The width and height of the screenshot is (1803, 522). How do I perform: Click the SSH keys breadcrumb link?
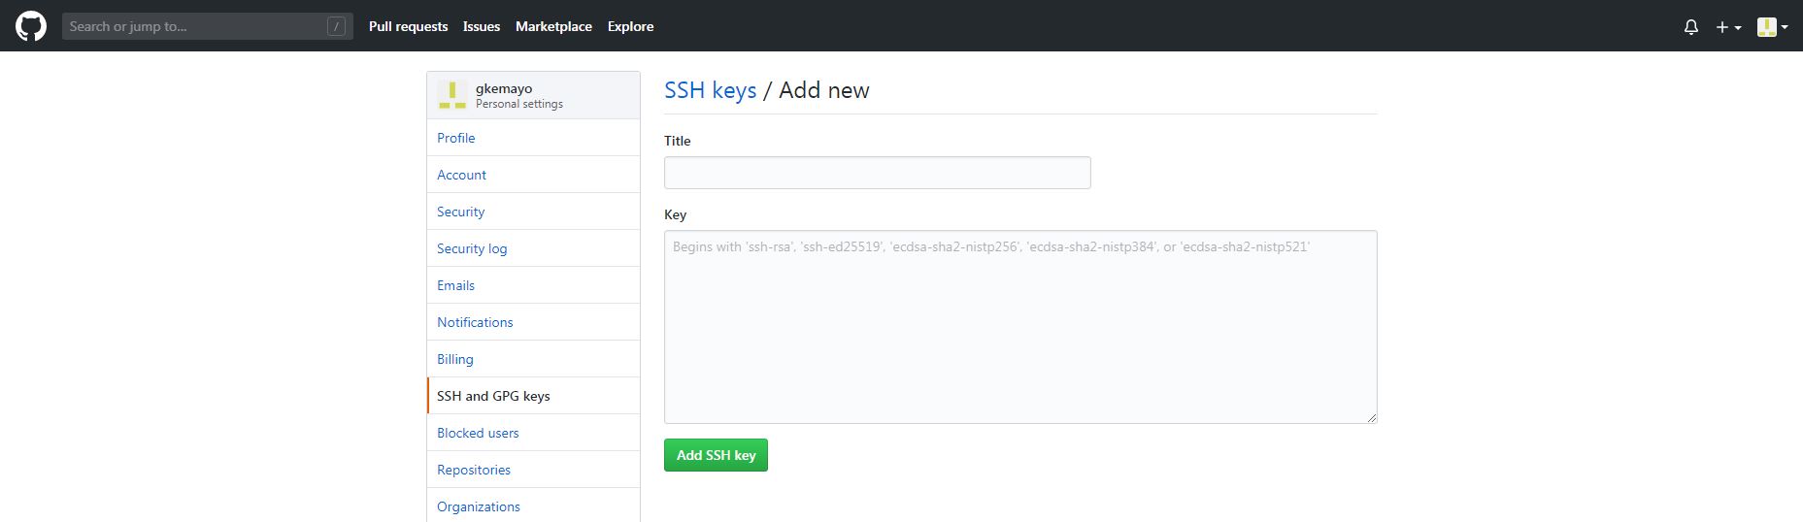pos(710,90)
